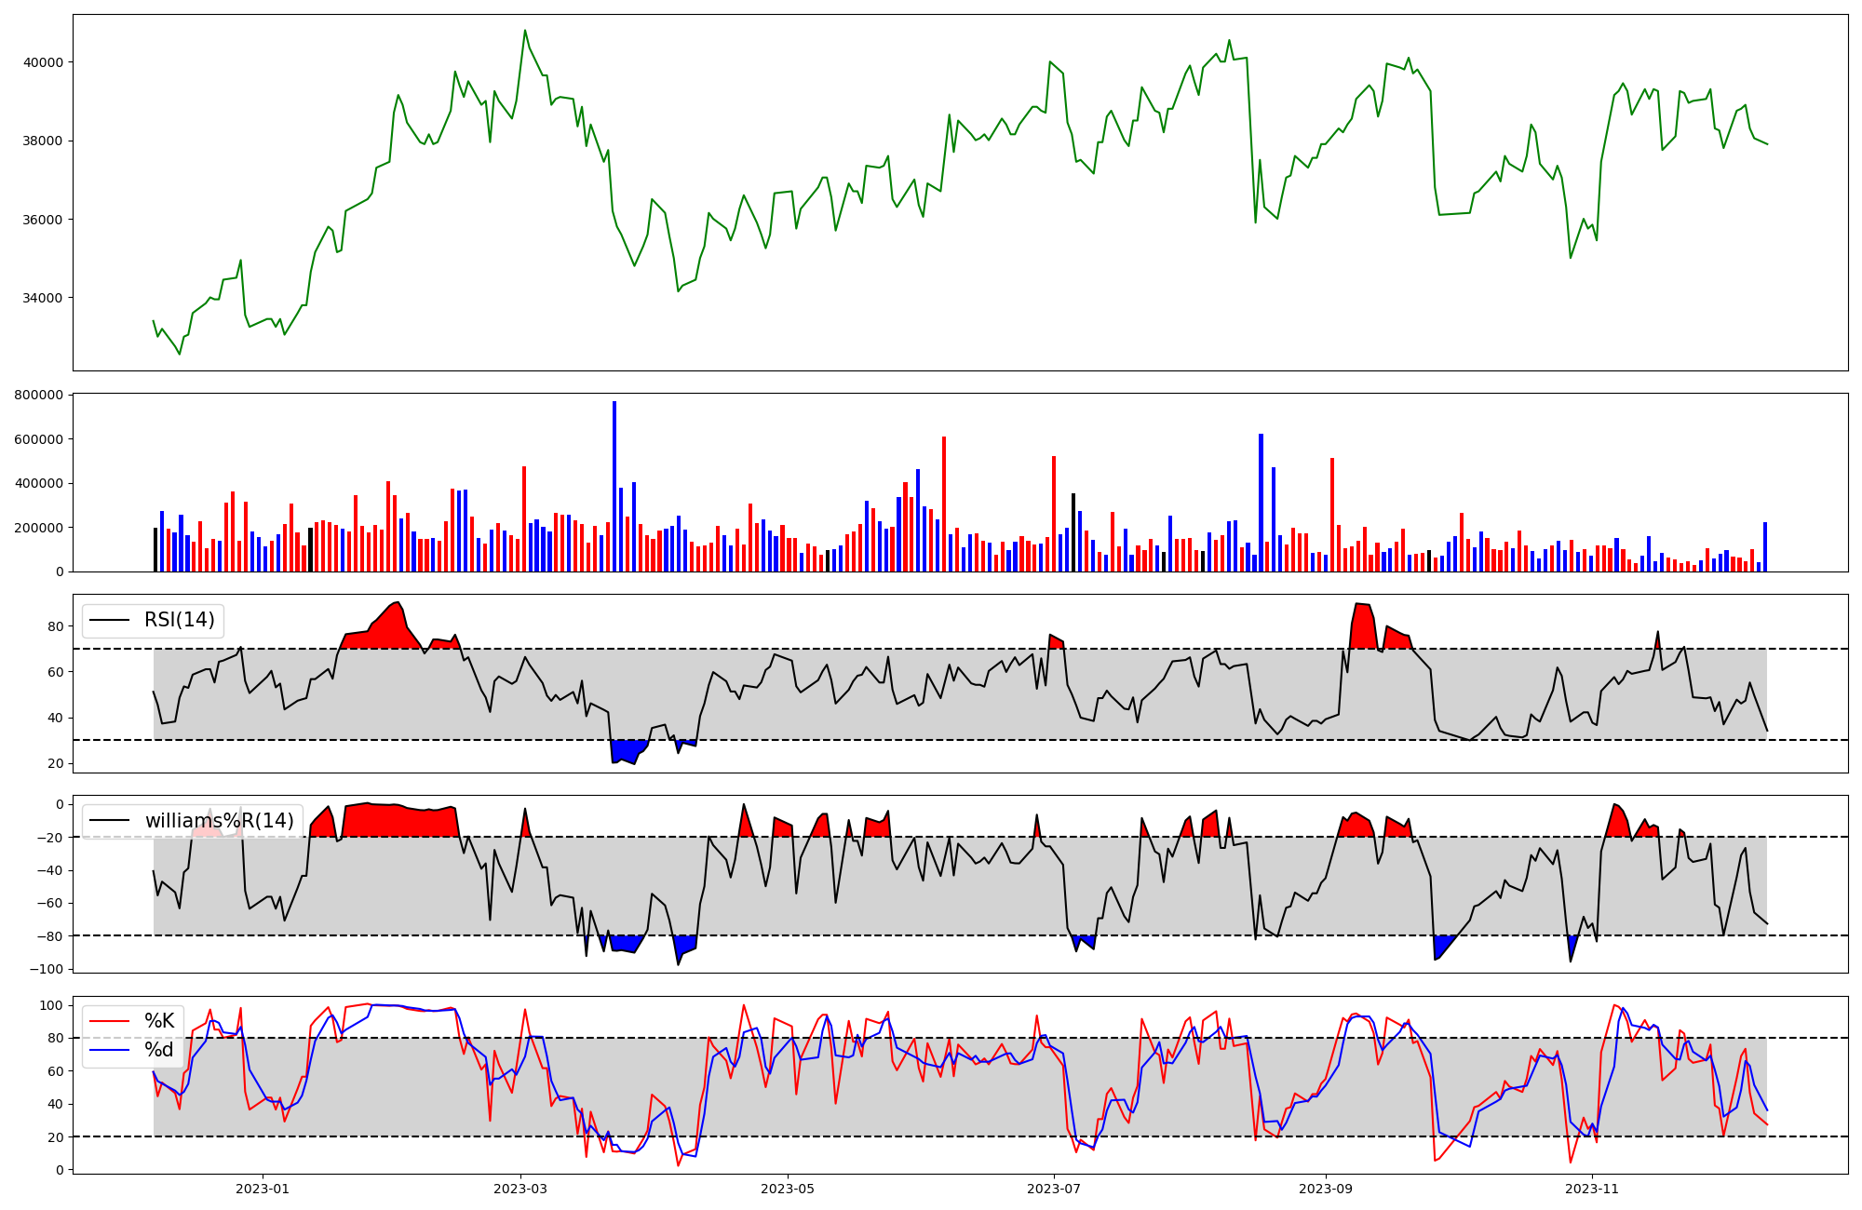Click the red %K legend line sample
The width and height of the screenshot is (1862, 1210).
click(x=108, y=1021)
